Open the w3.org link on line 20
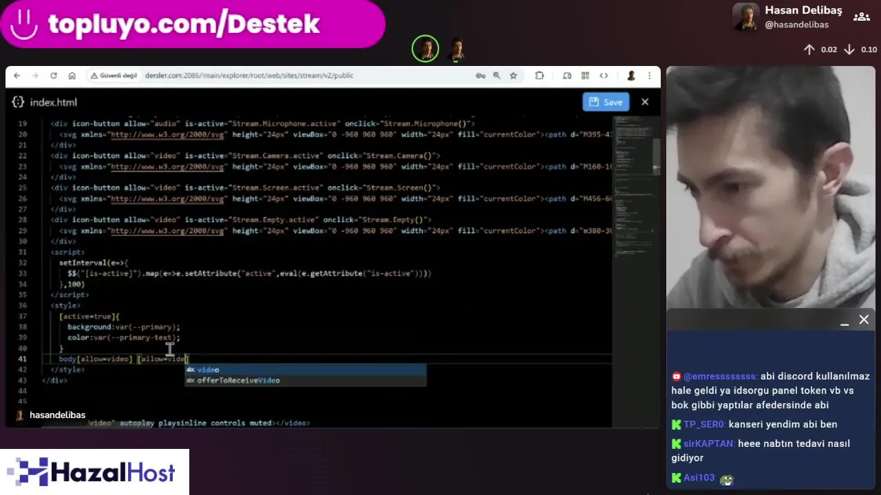The height and width of the screenshot is (495, 881). 167,134
